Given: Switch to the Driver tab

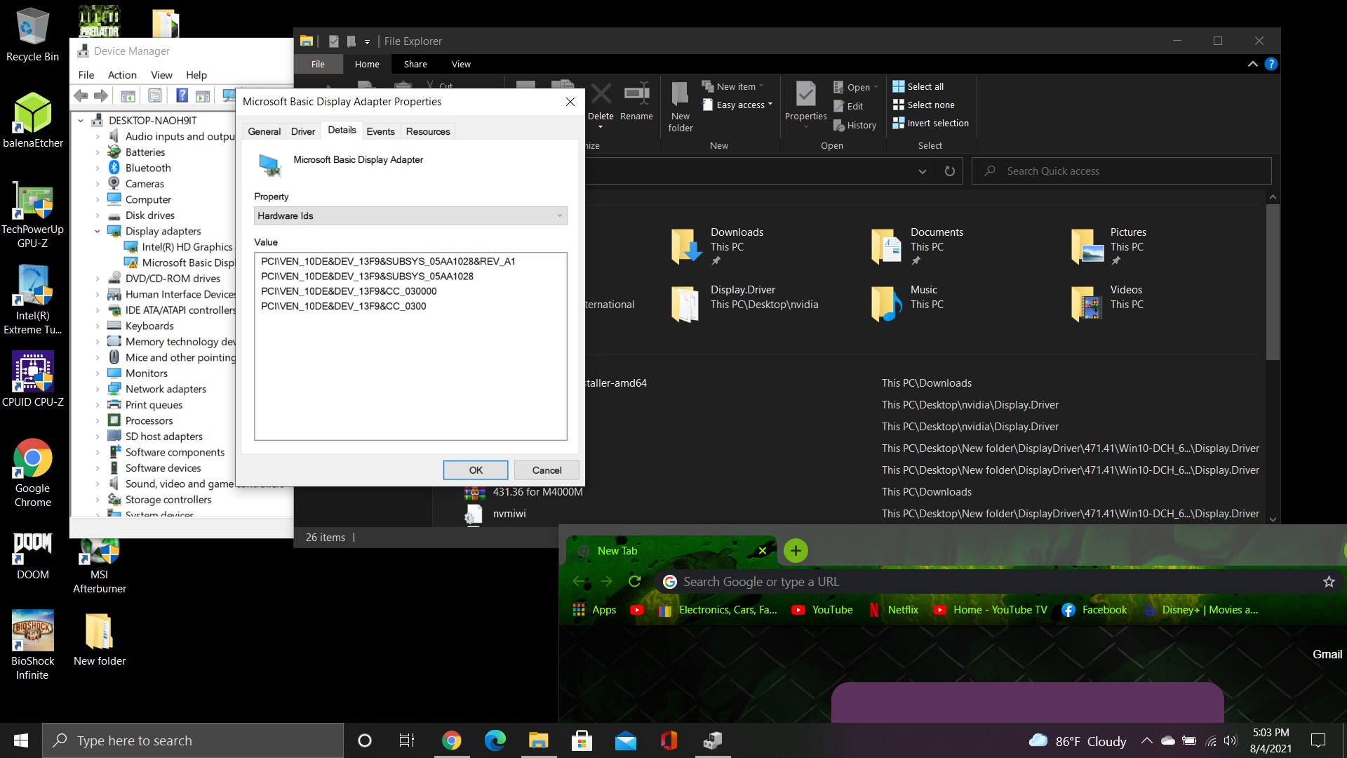Looking at the screenshot, I should coord(303,131).
